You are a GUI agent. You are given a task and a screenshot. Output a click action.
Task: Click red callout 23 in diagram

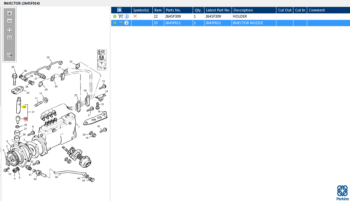[25, 119]
